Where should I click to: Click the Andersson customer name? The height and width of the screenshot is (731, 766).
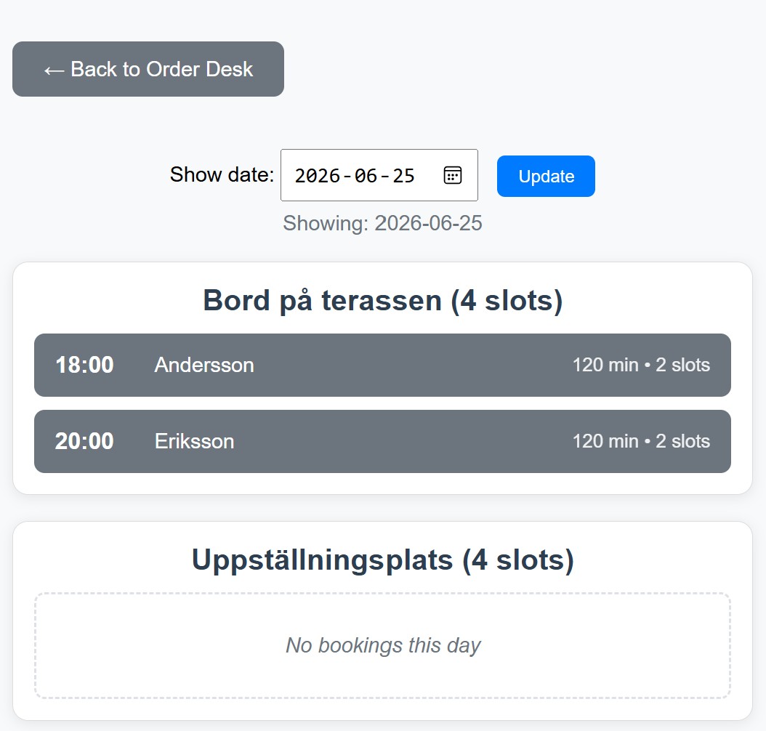click(x=204, y=365)
